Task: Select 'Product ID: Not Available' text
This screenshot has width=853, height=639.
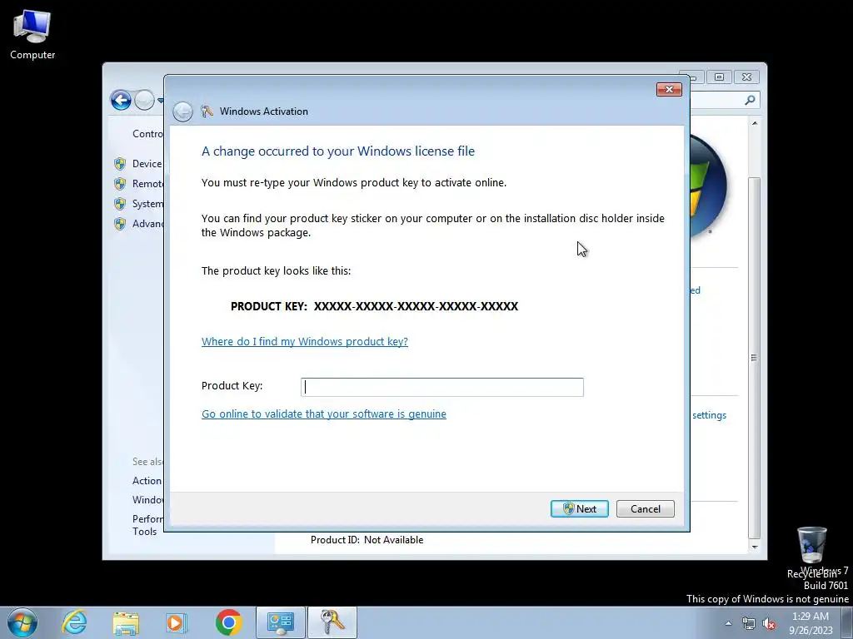Action: point(367,539)
